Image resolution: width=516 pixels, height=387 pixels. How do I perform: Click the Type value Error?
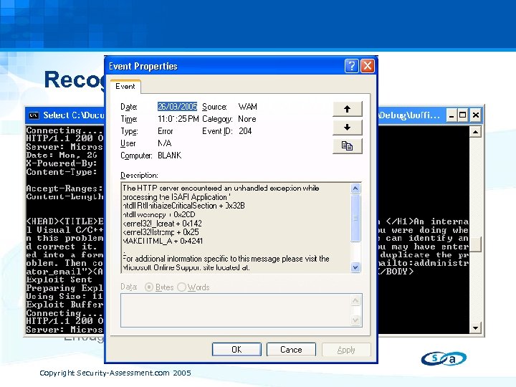coord(166,131)
